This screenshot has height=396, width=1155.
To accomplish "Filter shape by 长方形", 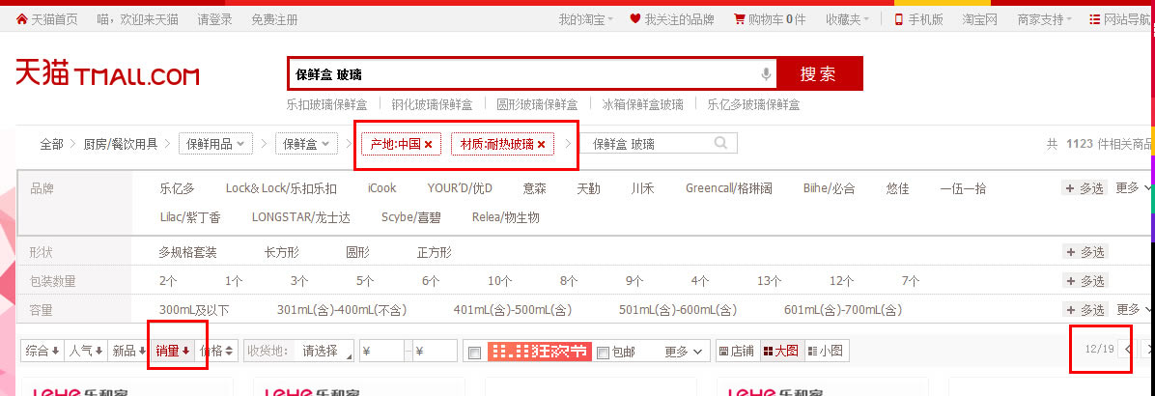I will pos(281,252).
